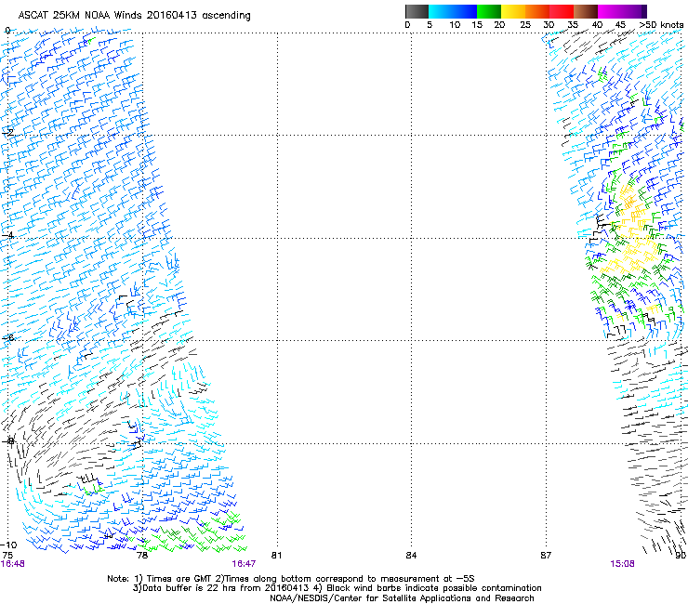Click the green 15-20 knots legend swatch

(x=489, y=11)
